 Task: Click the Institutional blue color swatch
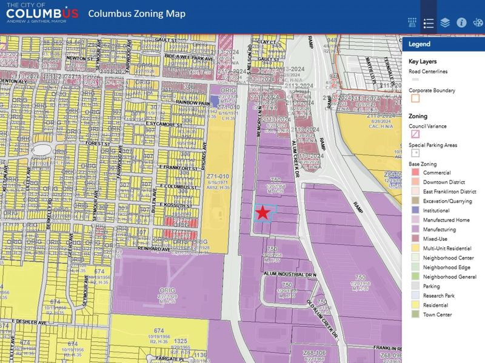[x=415, y=211]
